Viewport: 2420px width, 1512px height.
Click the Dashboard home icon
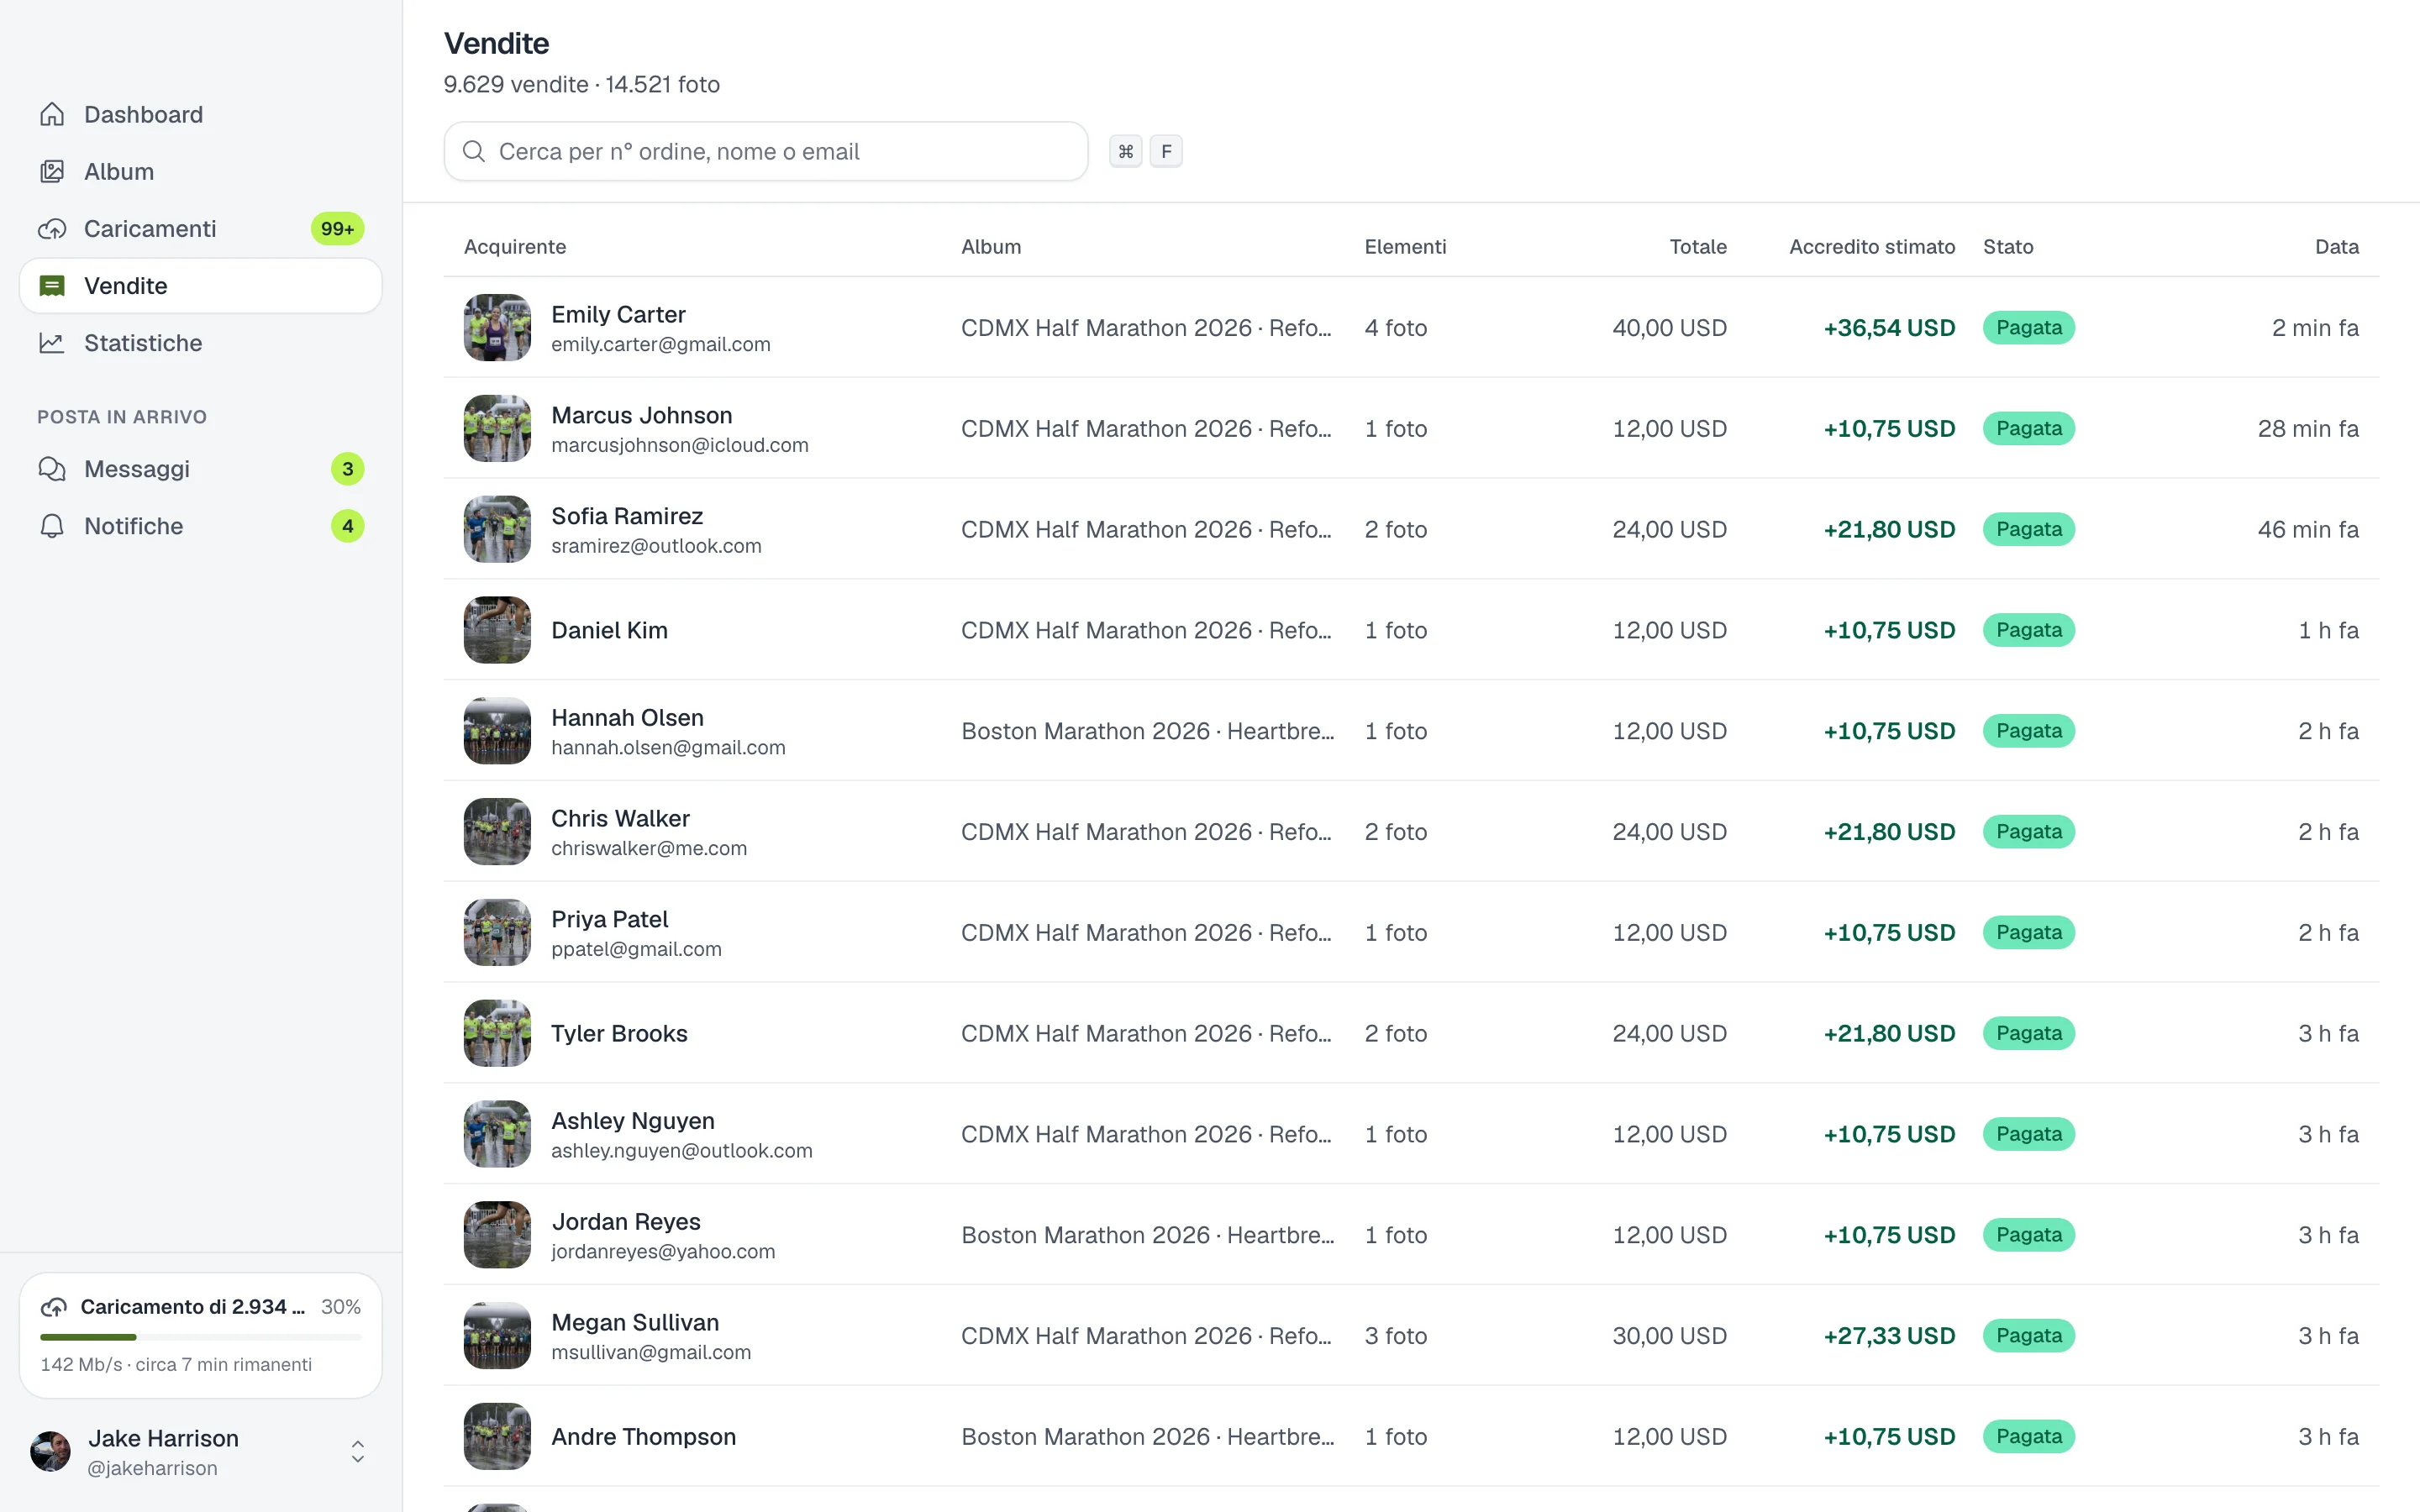click(x=52, y=115)
